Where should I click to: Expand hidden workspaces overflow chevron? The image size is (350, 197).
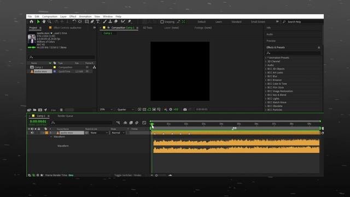(x=277, y=22)
